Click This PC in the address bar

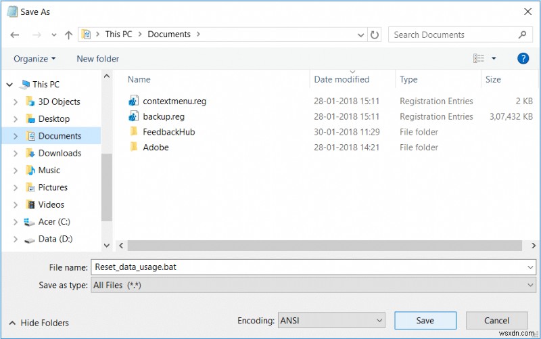coord(118,35)
